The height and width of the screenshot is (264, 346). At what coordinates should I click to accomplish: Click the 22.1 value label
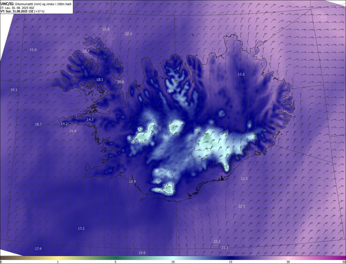click(x=217, y=241)
